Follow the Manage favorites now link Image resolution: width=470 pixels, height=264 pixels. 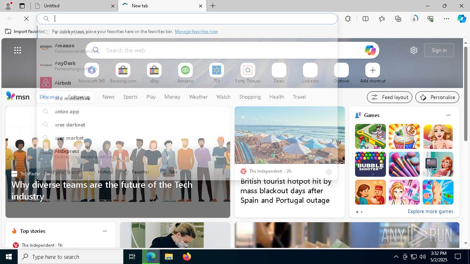click(x=196, y=32)
